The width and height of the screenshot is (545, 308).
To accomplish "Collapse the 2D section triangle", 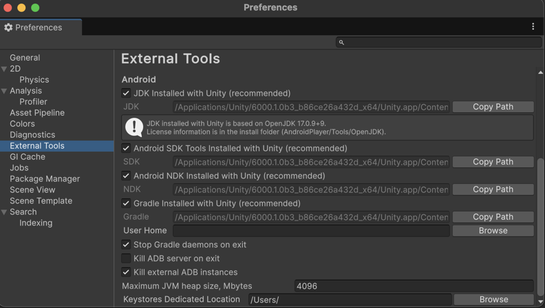I will tap(5, 69).
